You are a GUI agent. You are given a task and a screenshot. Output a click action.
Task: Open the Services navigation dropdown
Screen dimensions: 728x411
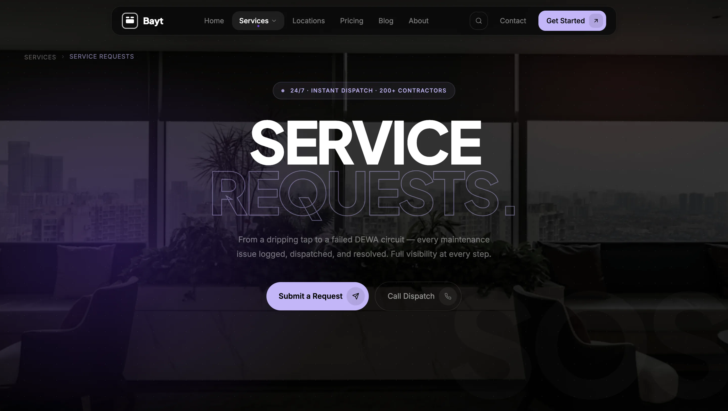tap(254, 20)
